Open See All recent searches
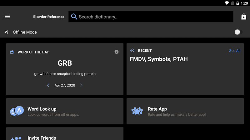Viewport: 250px width, 140px height. click(x=235, y=51)
